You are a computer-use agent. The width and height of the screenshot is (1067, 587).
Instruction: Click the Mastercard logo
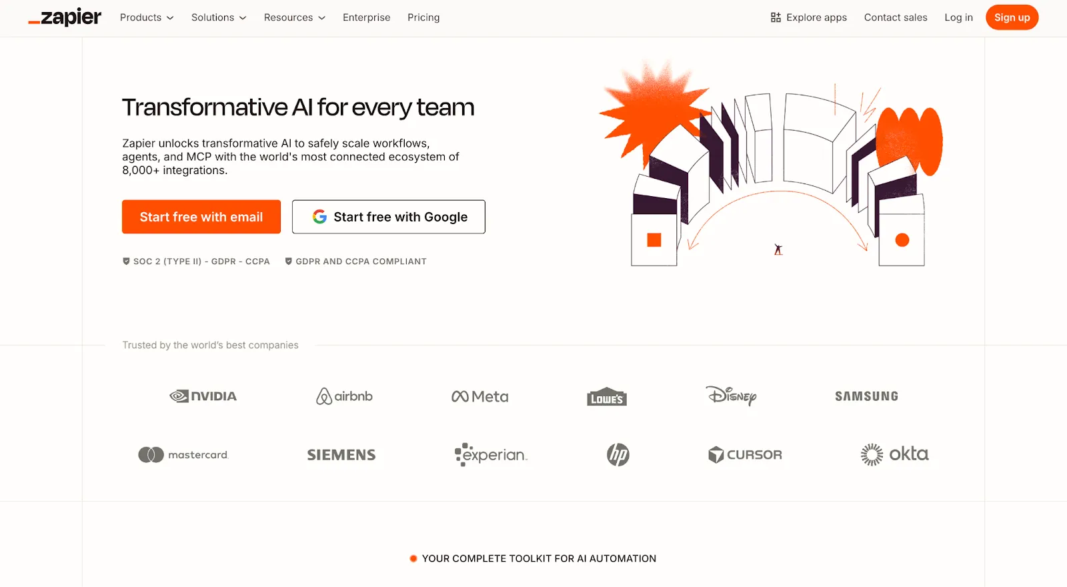183,455
